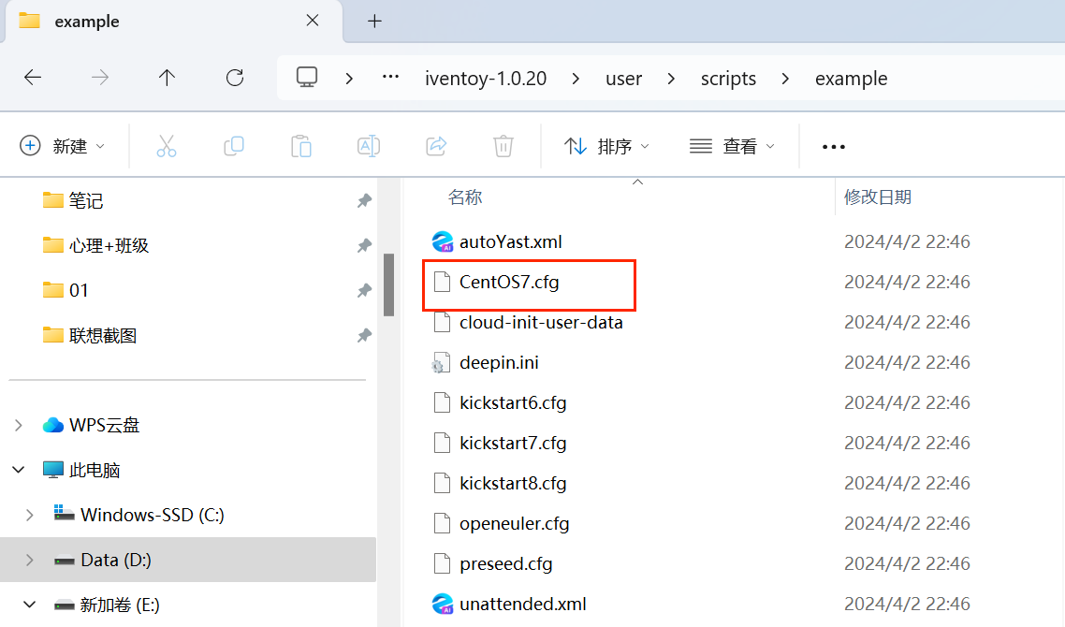Click the Paste clipboard icon
Image resolution: width=1065 pixels, height=627 pixels.
301,146
